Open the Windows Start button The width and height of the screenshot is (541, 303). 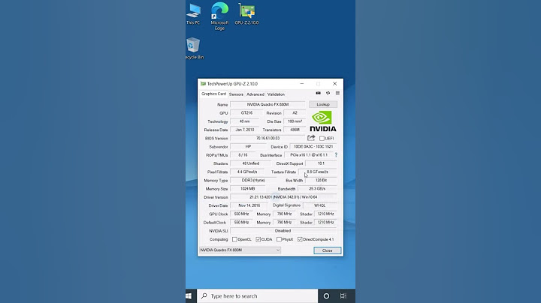pyautogui.click(x=189, y=295)
